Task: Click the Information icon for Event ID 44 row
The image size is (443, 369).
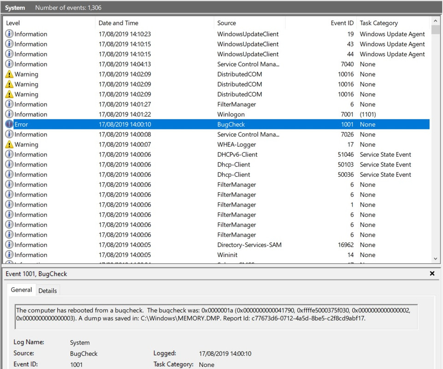Action: pyautogui.click(x=9, y=54)
